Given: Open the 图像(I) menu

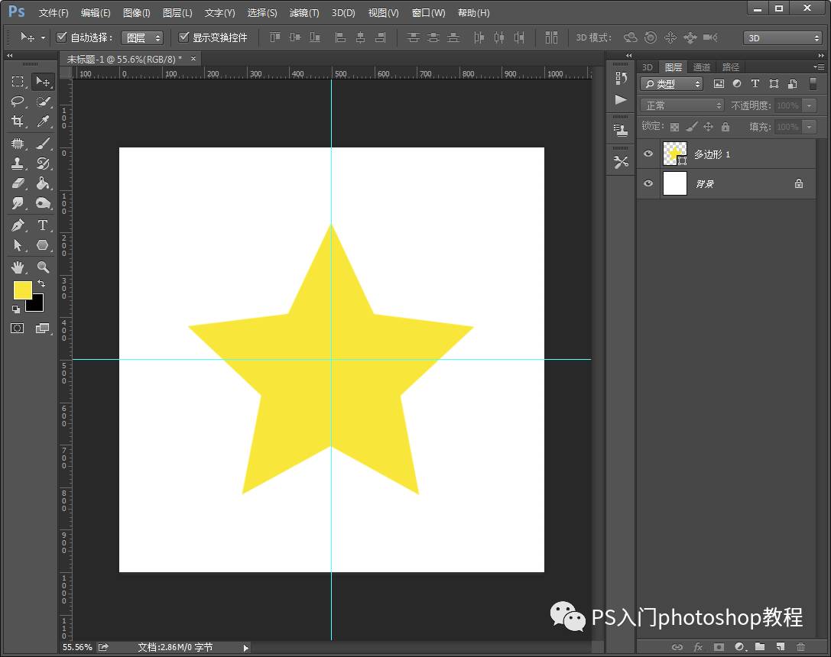Looking at the screenshot, I should tap(136, 13).
